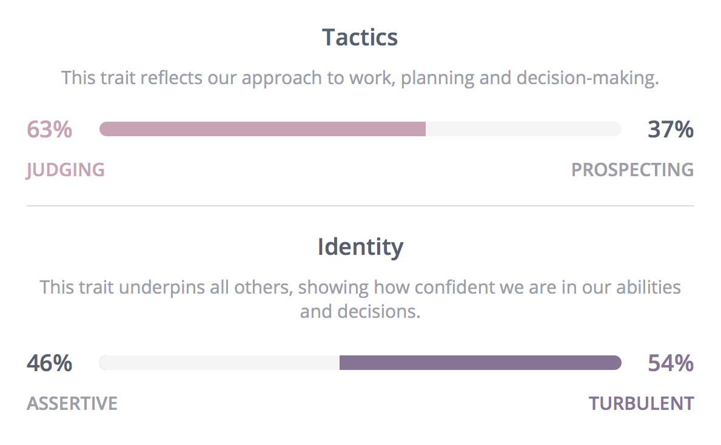Screen dimensions: 721x445
Task: Select the PROSPECTING label
Action: [x=632, y=170]
